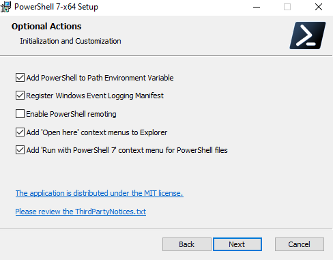The width and height of the screenshot is (333, 260).
Task: Toggle 'Run with PowerShell 7' context menu checkbox
Action: pos(20,150)
